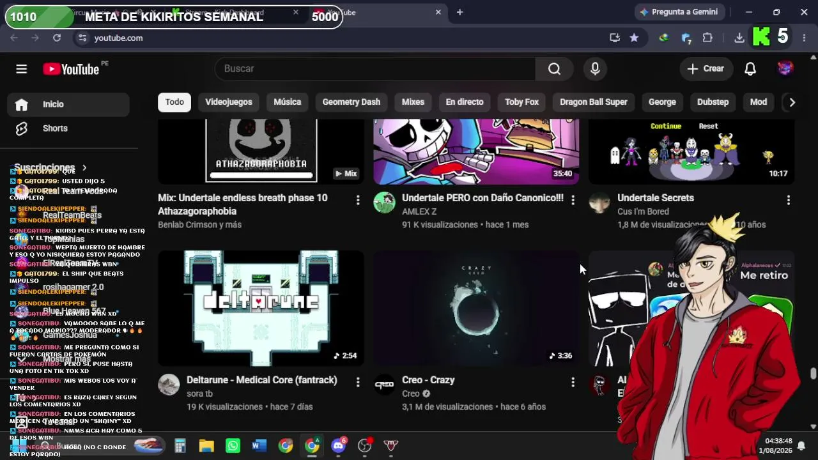This screenshot has width=818, height=460.
Task: Install app icon in the address bar
Action: pos(615,38)
